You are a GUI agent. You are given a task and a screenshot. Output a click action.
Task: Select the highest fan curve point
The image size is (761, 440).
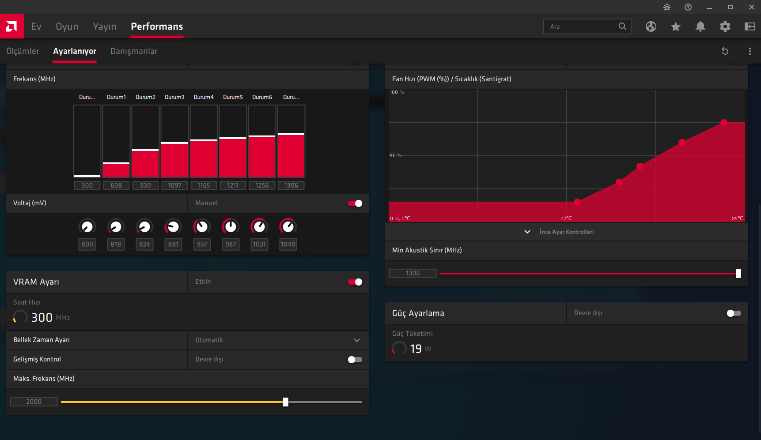click(724, 123)
